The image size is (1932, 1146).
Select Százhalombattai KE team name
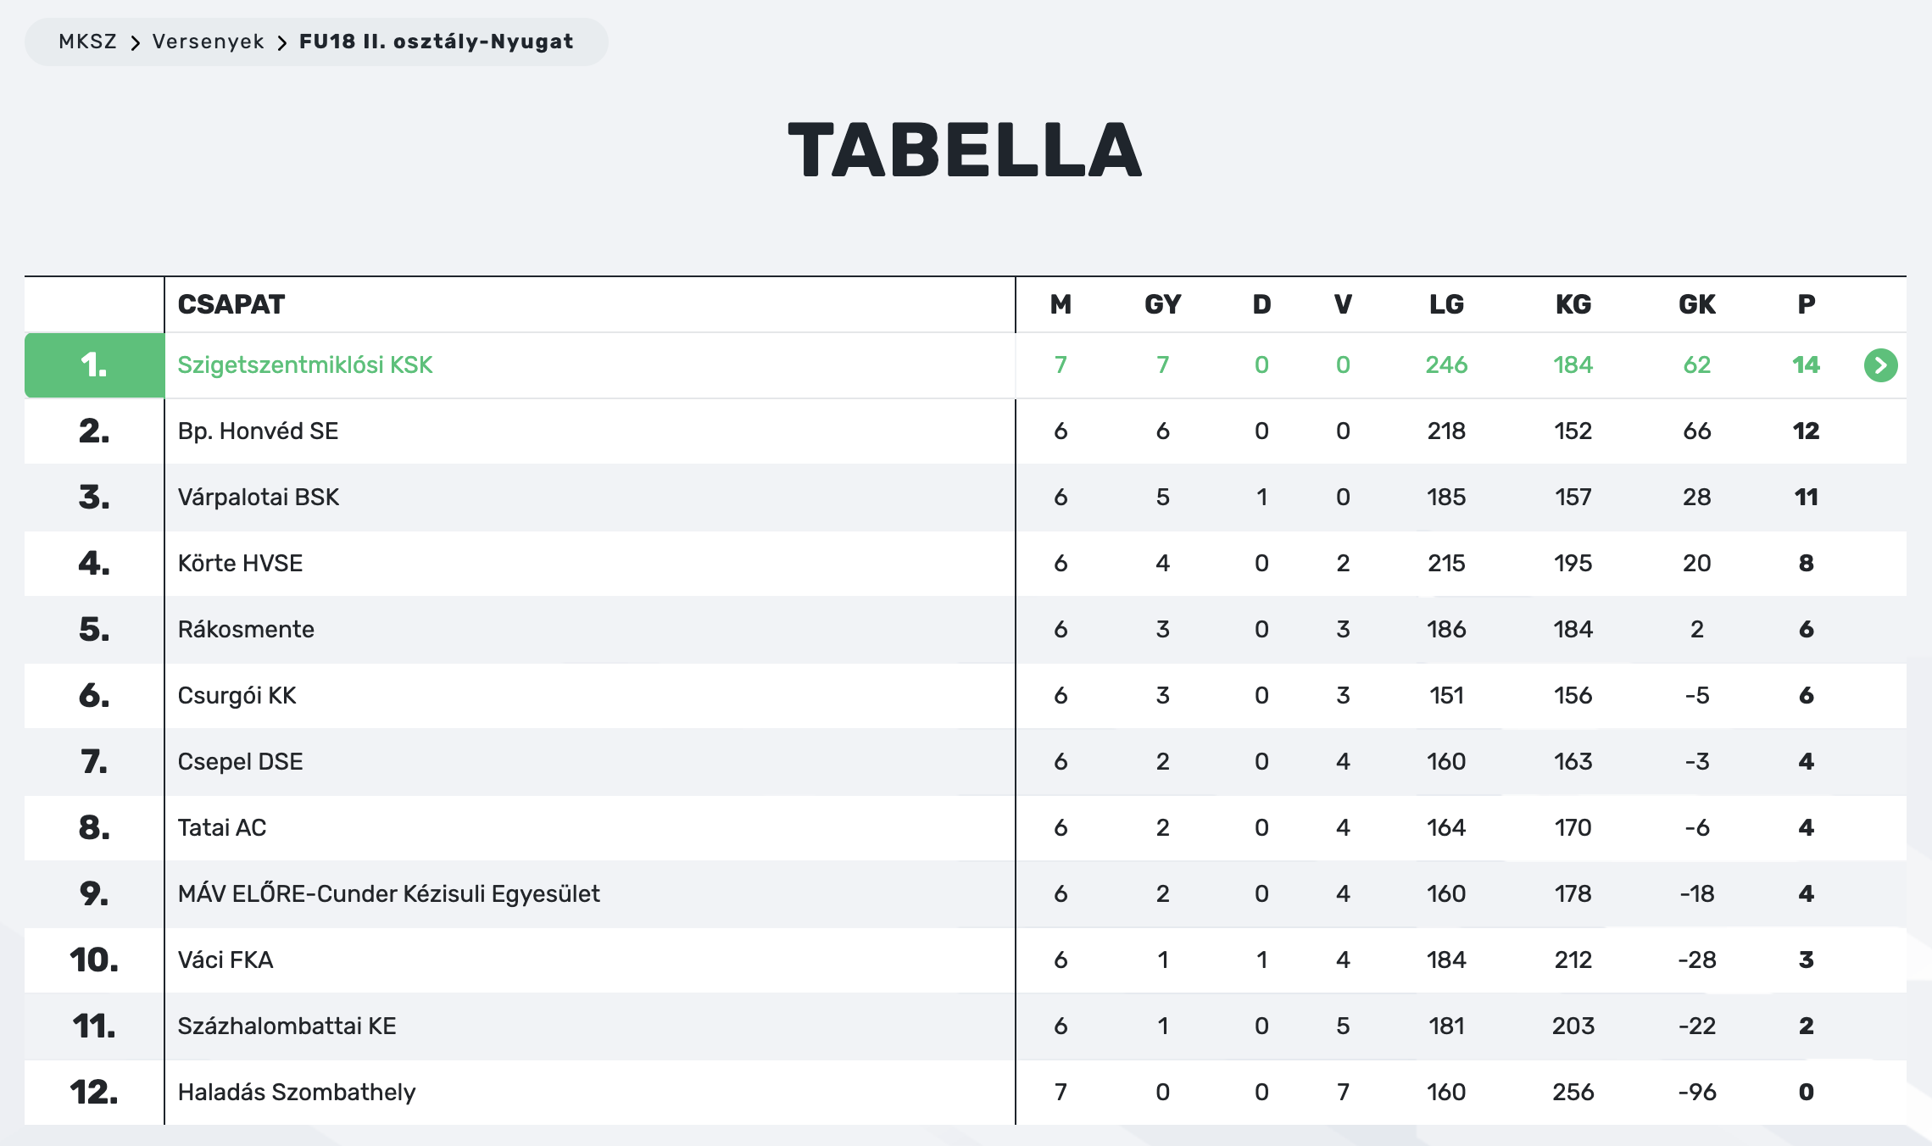[x=287, y=1026]
